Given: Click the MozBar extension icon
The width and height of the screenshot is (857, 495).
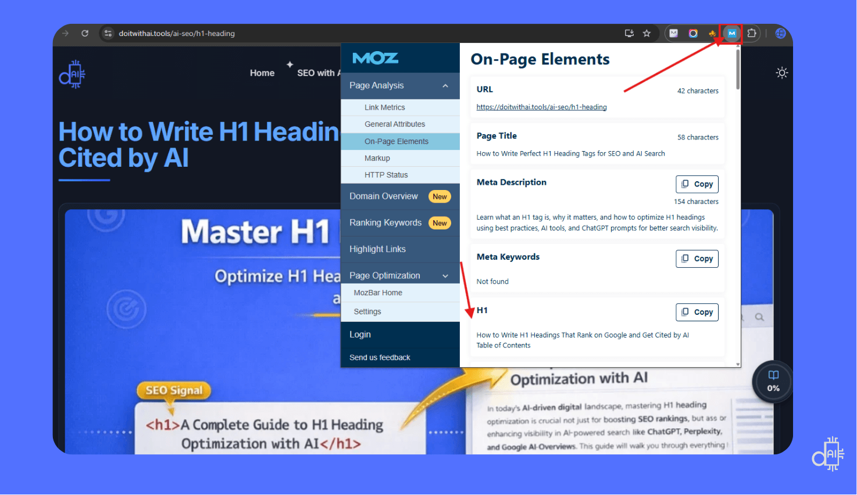Looking at the screenshot, I should point(732,34).
